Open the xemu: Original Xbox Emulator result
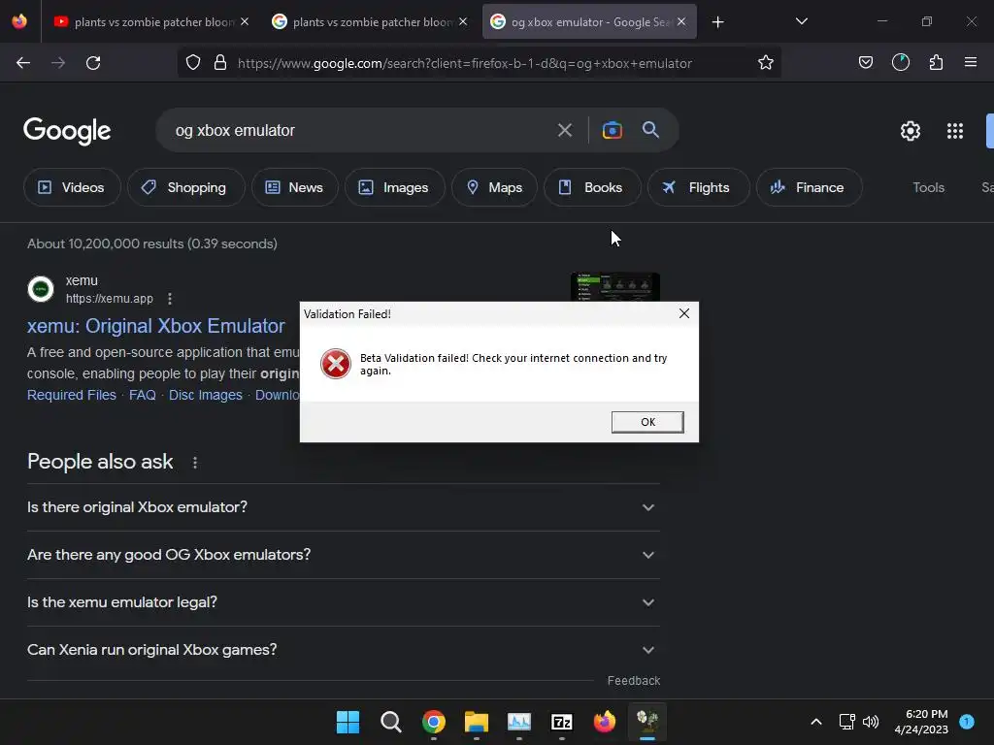The image size is (994, 745). (x=156, y=326)
